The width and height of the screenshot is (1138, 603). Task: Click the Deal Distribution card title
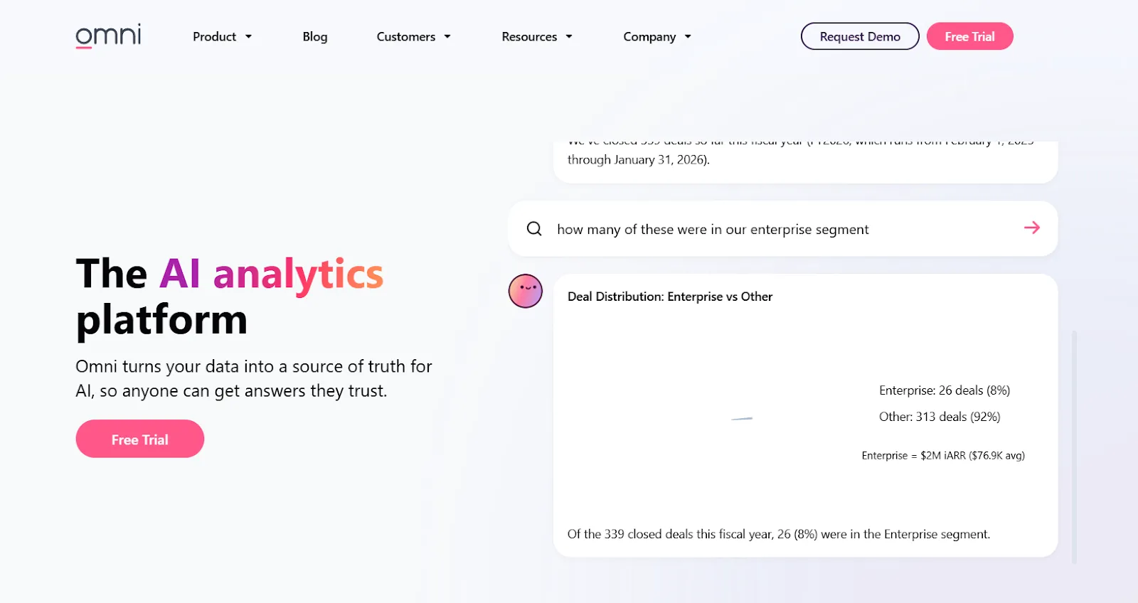(x=670, y=297)
